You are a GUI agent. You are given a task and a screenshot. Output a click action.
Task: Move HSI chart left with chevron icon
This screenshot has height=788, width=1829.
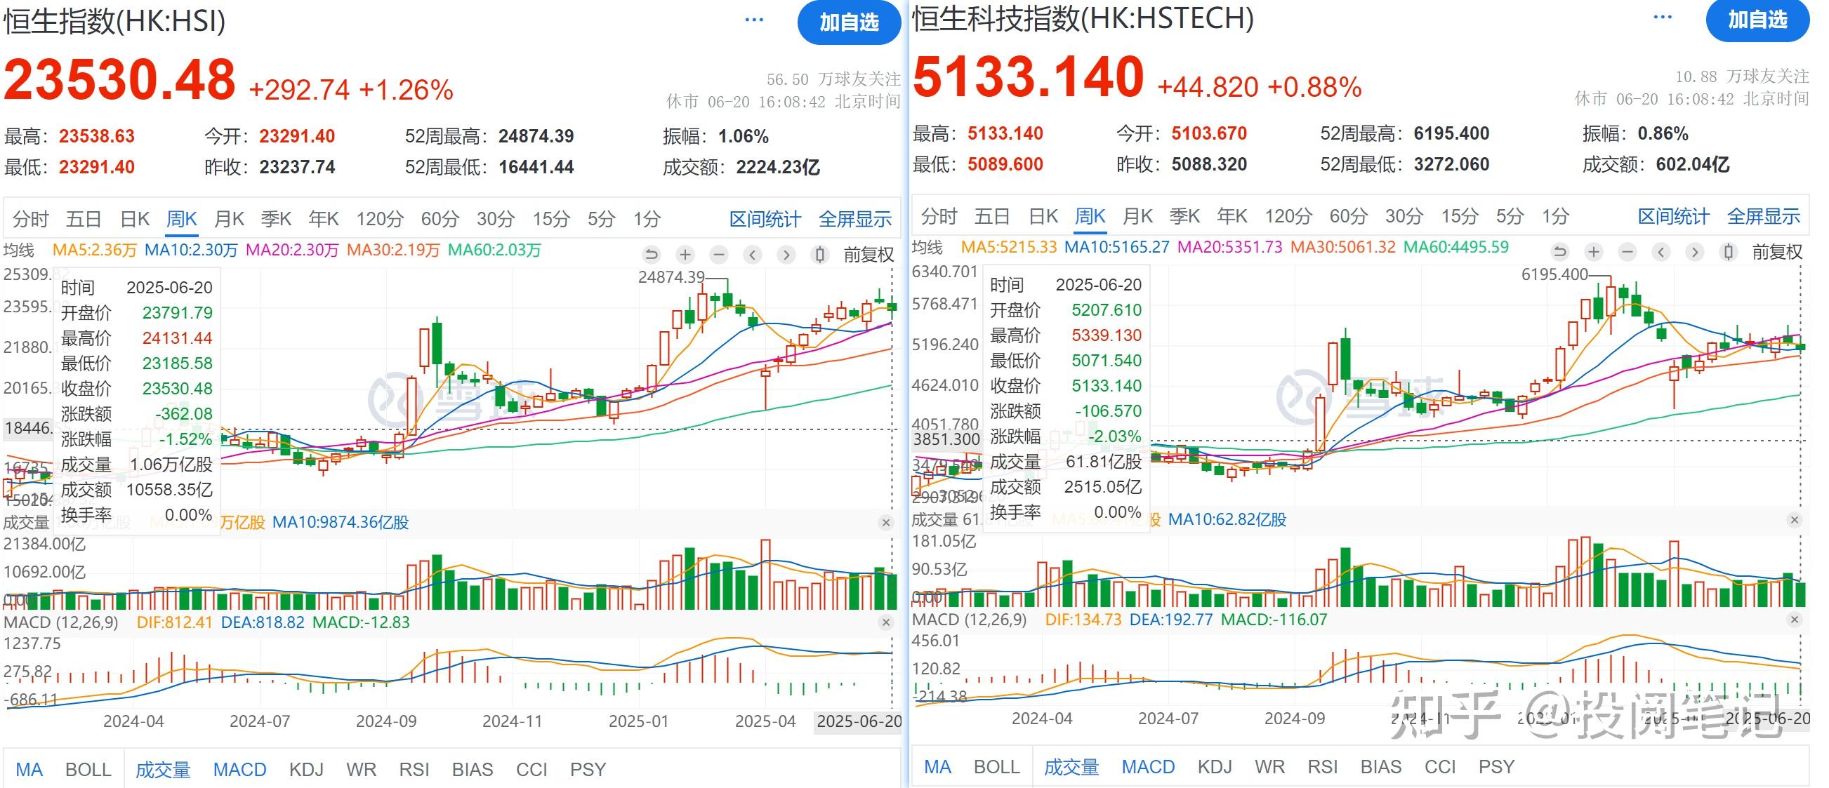point(753,254)
